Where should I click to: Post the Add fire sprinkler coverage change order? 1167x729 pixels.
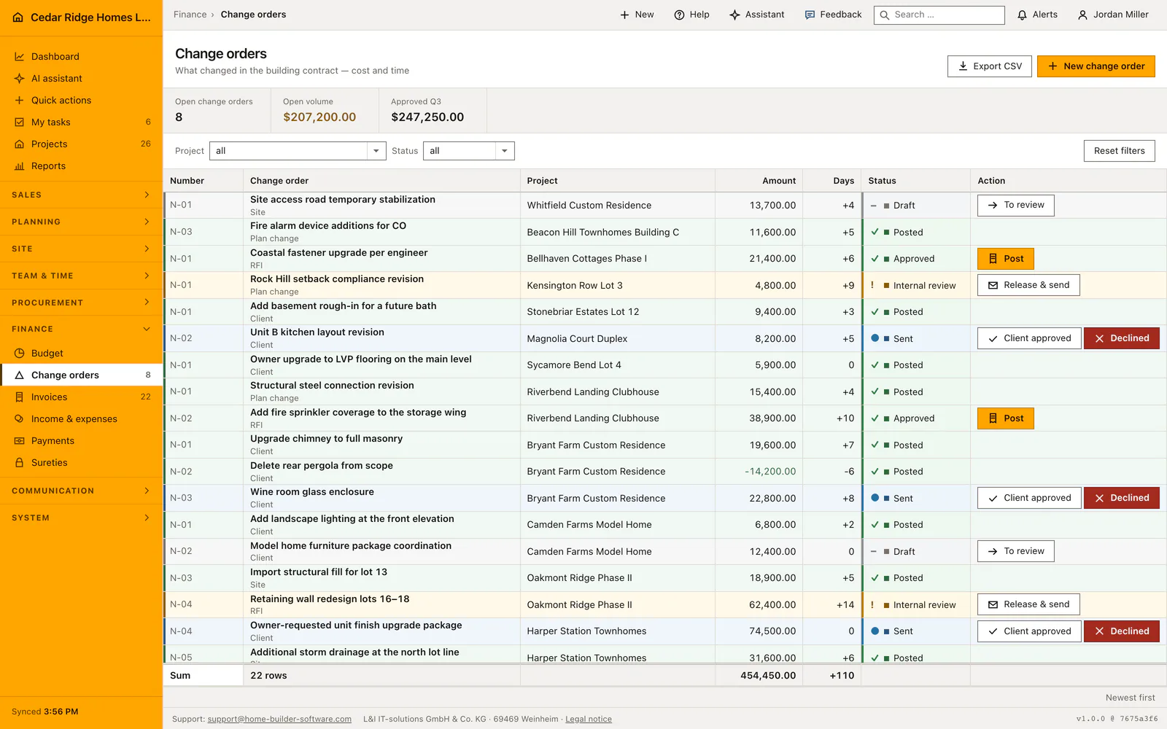click(x=1005, y=418)
